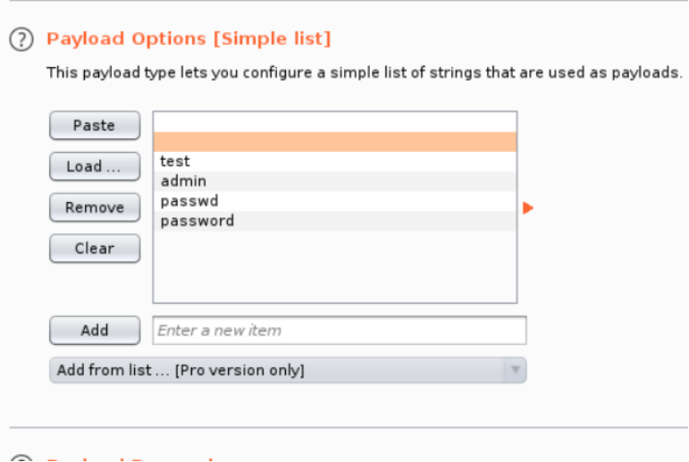Clear all payloads from the list
The image size is (689, 462).
(94, 248)
